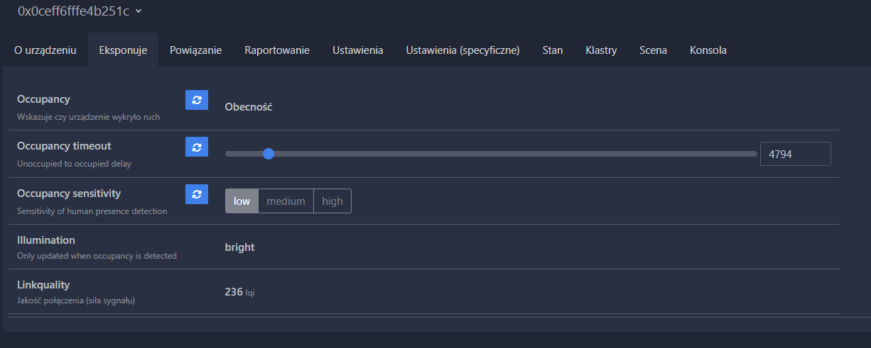Set occupancy sensitivity to high
The width and height of the screenshot is (871, 348).
(x=332, y=201)
